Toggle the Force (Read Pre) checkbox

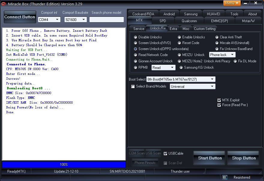pos(219,105)
